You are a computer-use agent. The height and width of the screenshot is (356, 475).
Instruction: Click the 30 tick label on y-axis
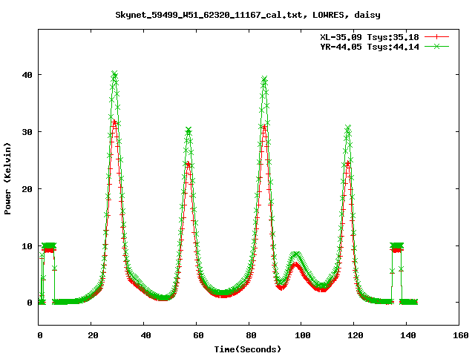point(28,132)
